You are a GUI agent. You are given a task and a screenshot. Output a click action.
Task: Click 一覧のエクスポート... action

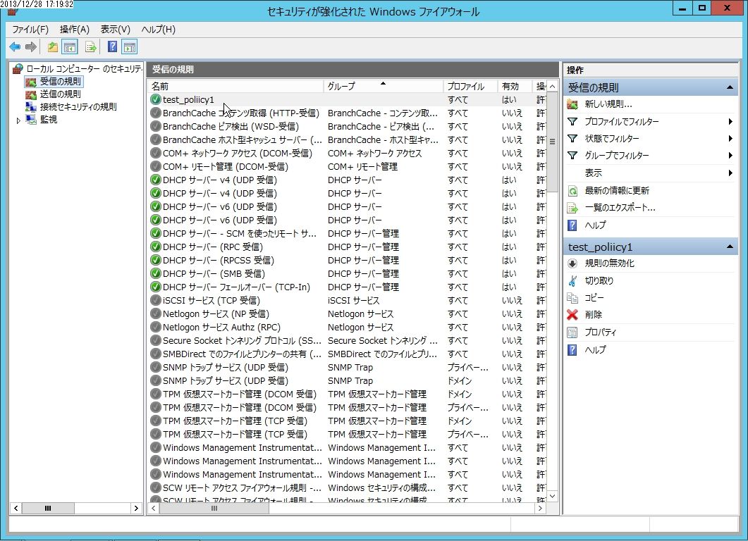coord(620,208)
